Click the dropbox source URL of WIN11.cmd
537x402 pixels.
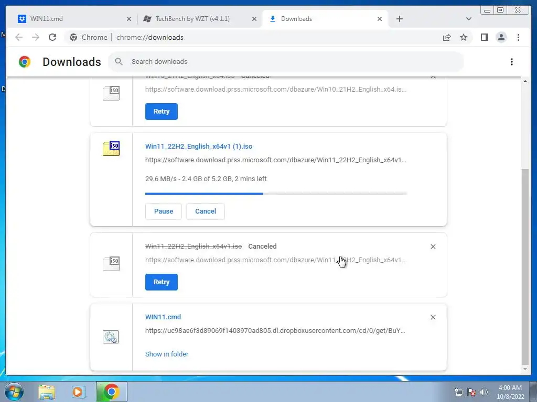275,331
